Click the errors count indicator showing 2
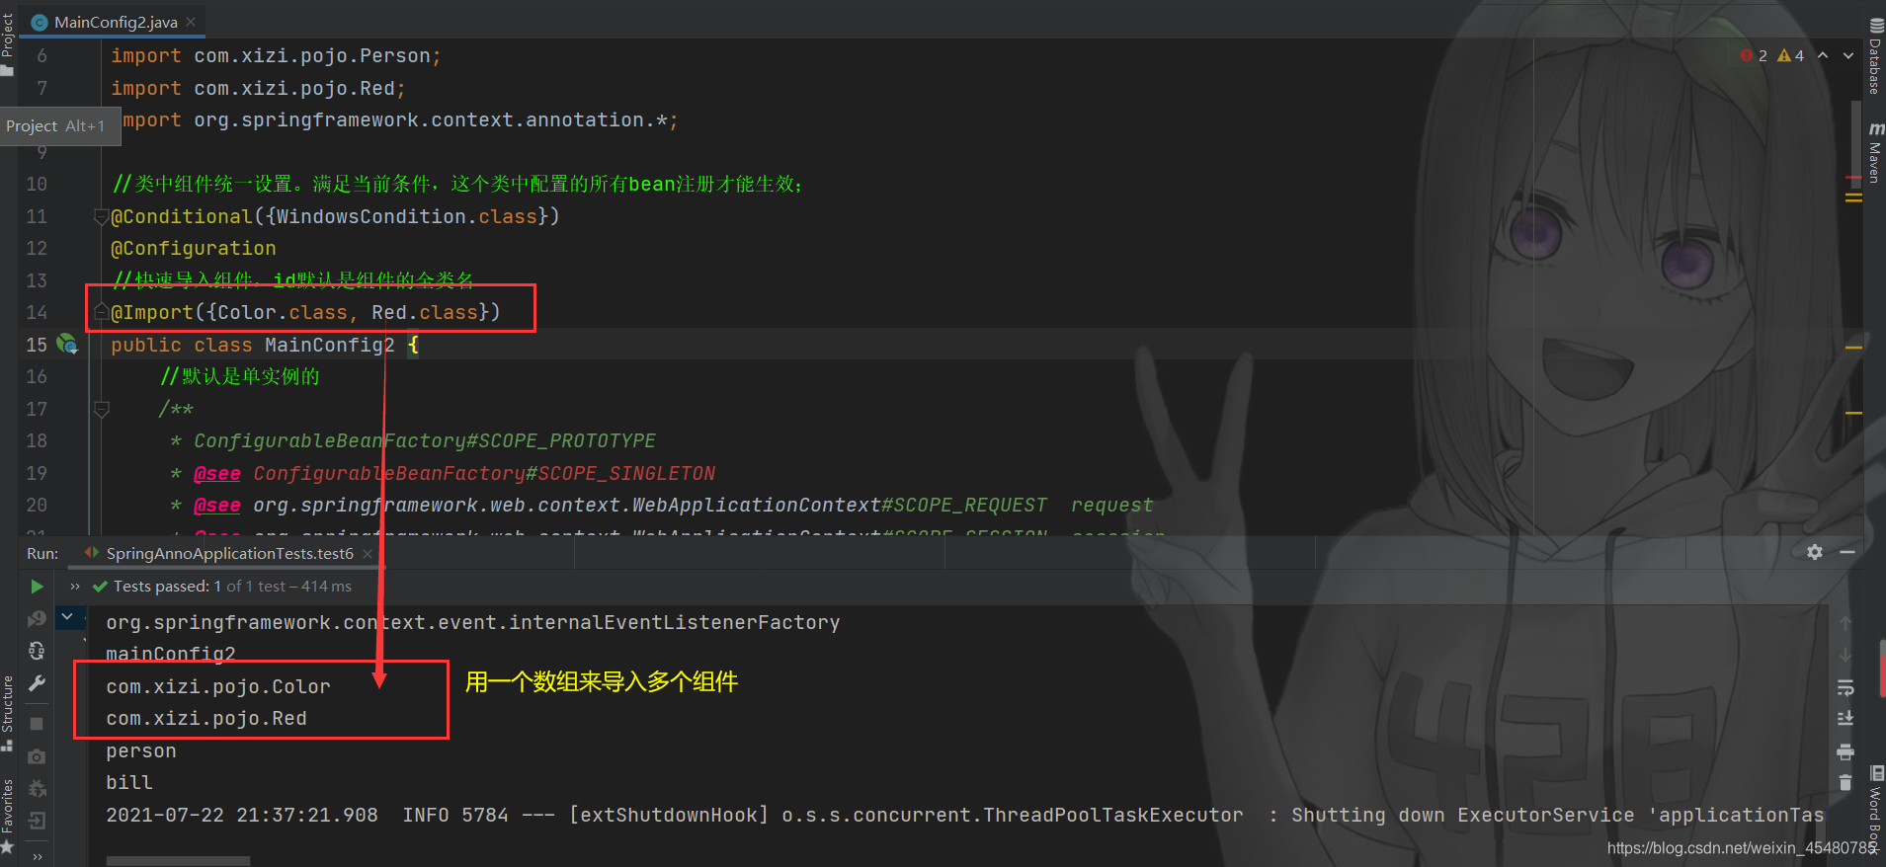Screen dimensions: 1886x867 coord(1755,56)
